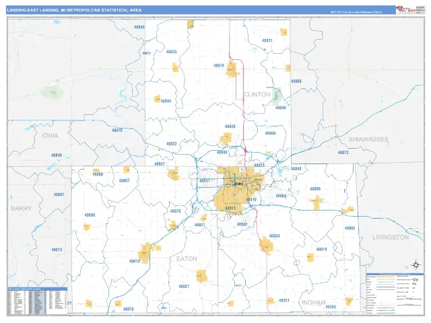Open the ZIP code index table box
Viewport: 431px width, 323px height.
click(x=38, y=301)
